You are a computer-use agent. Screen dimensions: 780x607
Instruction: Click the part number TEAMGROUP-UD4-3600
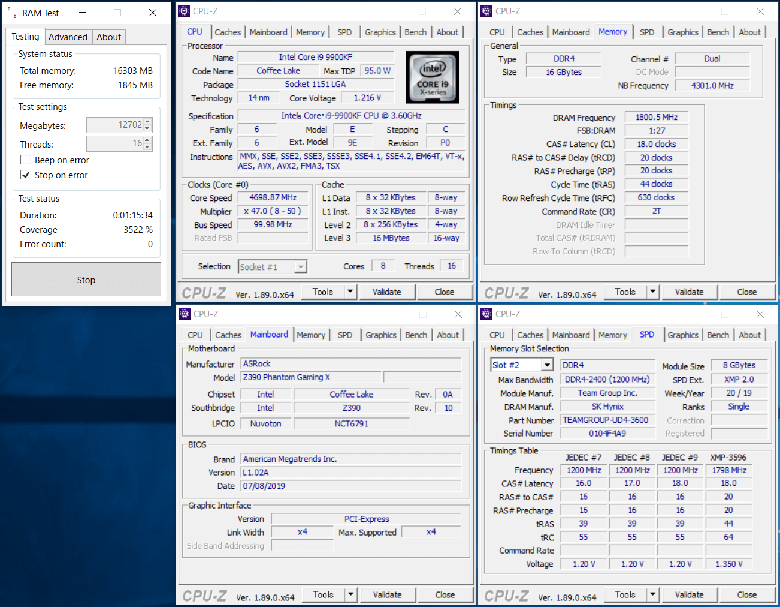click(x=607, y=420)
